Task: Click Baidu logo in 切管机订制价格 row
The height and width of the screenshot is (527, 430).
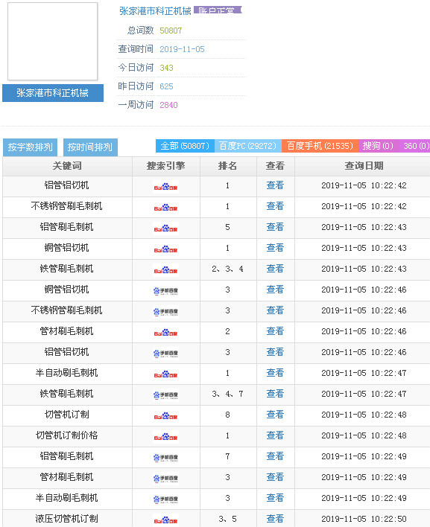Action: [x=165, y=437]
